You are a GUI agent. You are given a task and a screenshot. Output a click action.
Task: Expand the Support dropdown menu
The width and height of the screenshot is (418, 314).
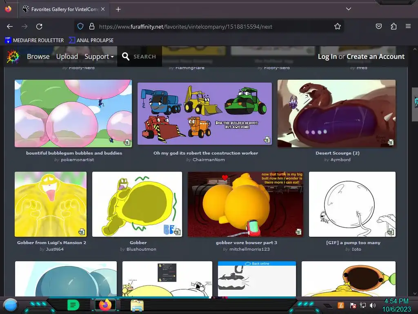coord(99,56)
